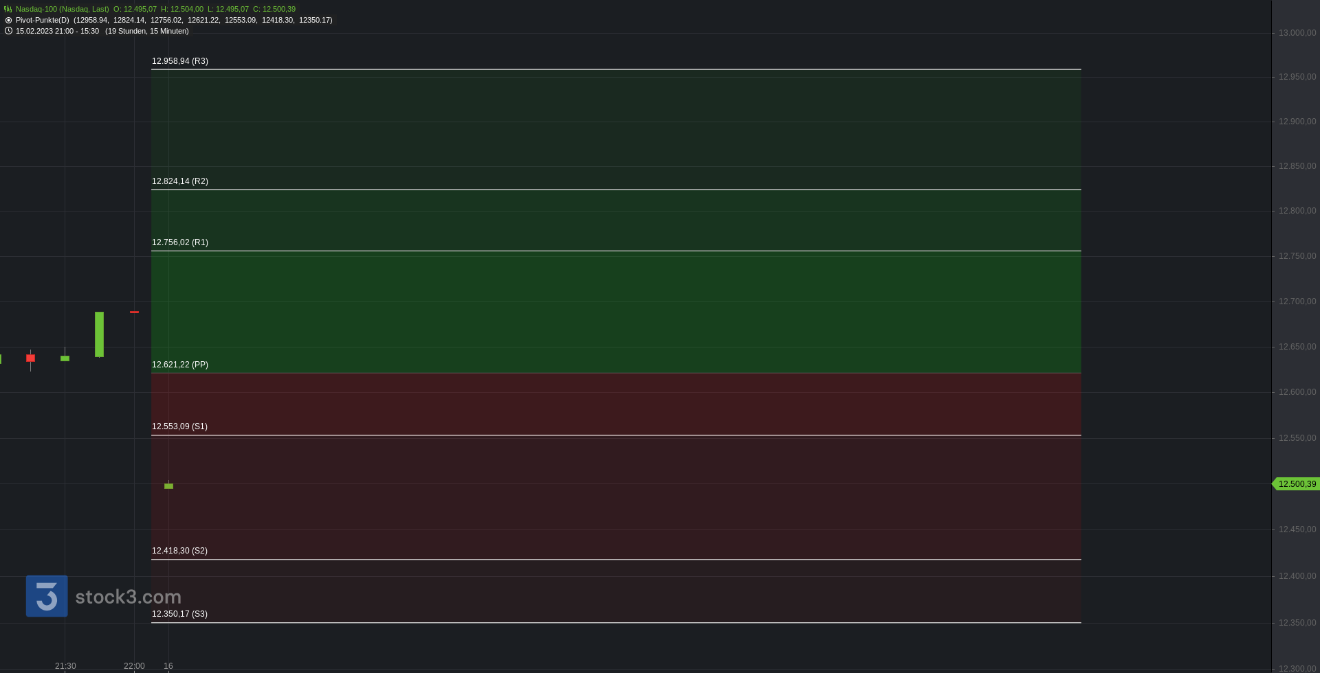Viewport: 1320px width, 673px height.
Task: Click the green 12.500,39 current price tag
Action: pos(1296,484)
